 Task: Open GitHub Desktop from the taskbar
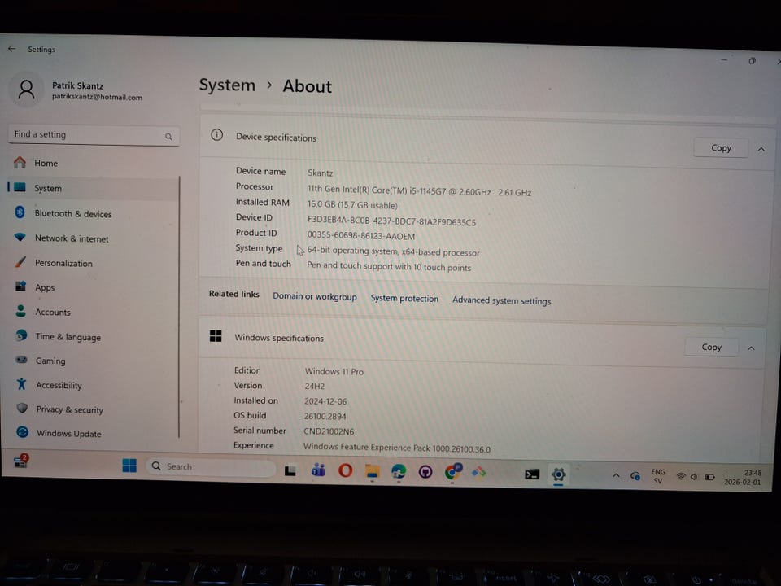425,472
